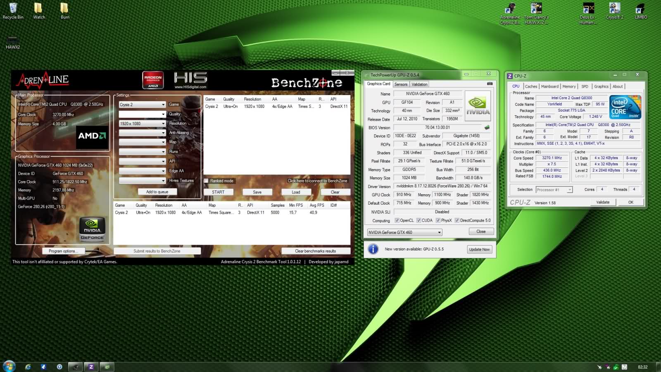This screenshot has height=372, width=661.
Task: Launch the LIMBO desktop shortcut
Action: [x=641, y=11]
